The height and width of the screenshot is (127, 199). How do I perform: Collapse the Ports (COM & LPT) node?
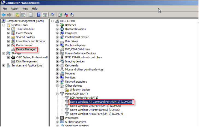point(57,94)
